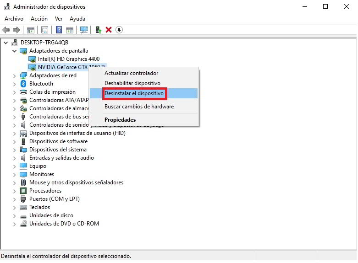Image resolution: width=358 pixels, height=263 pixels.
Task: Open Propiedades from context menu
Action: (x=144, y=120)
